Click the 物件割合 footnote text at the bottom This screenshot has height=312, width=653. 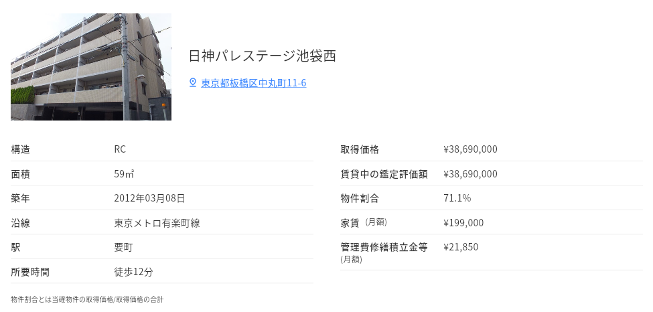(x=87, y=299)
